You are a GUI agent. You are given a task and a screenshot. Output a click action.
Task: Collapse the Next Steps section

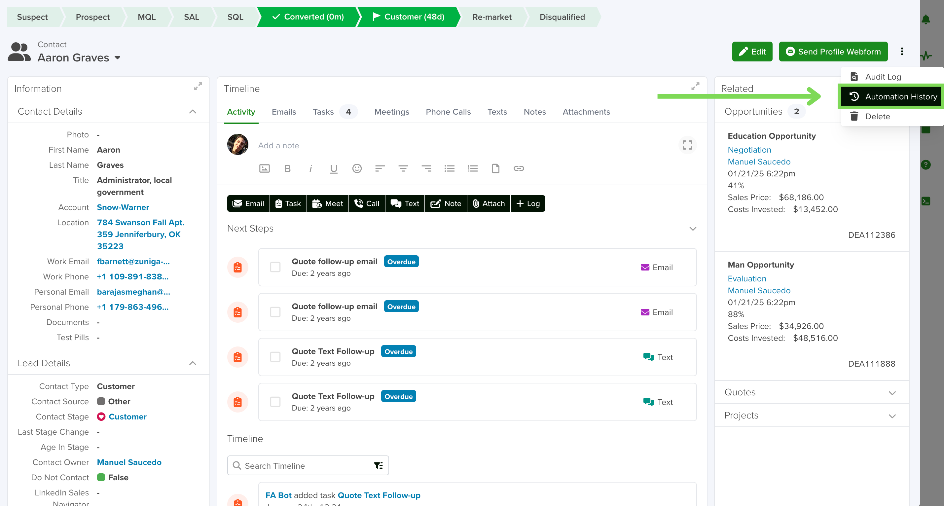pos(693,228)
